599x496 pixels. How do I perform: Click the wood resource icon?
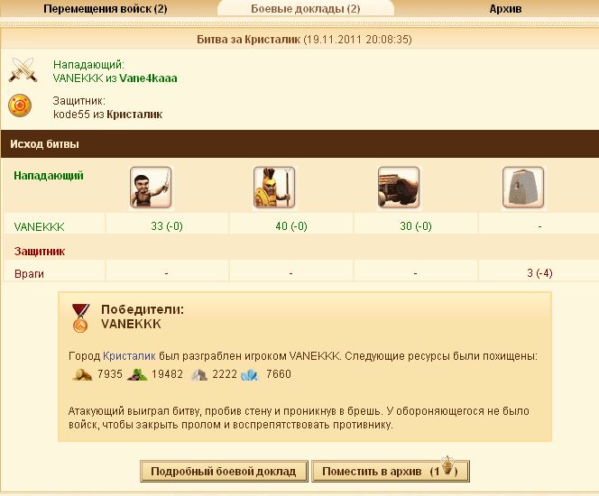click(x=82, y=374)
